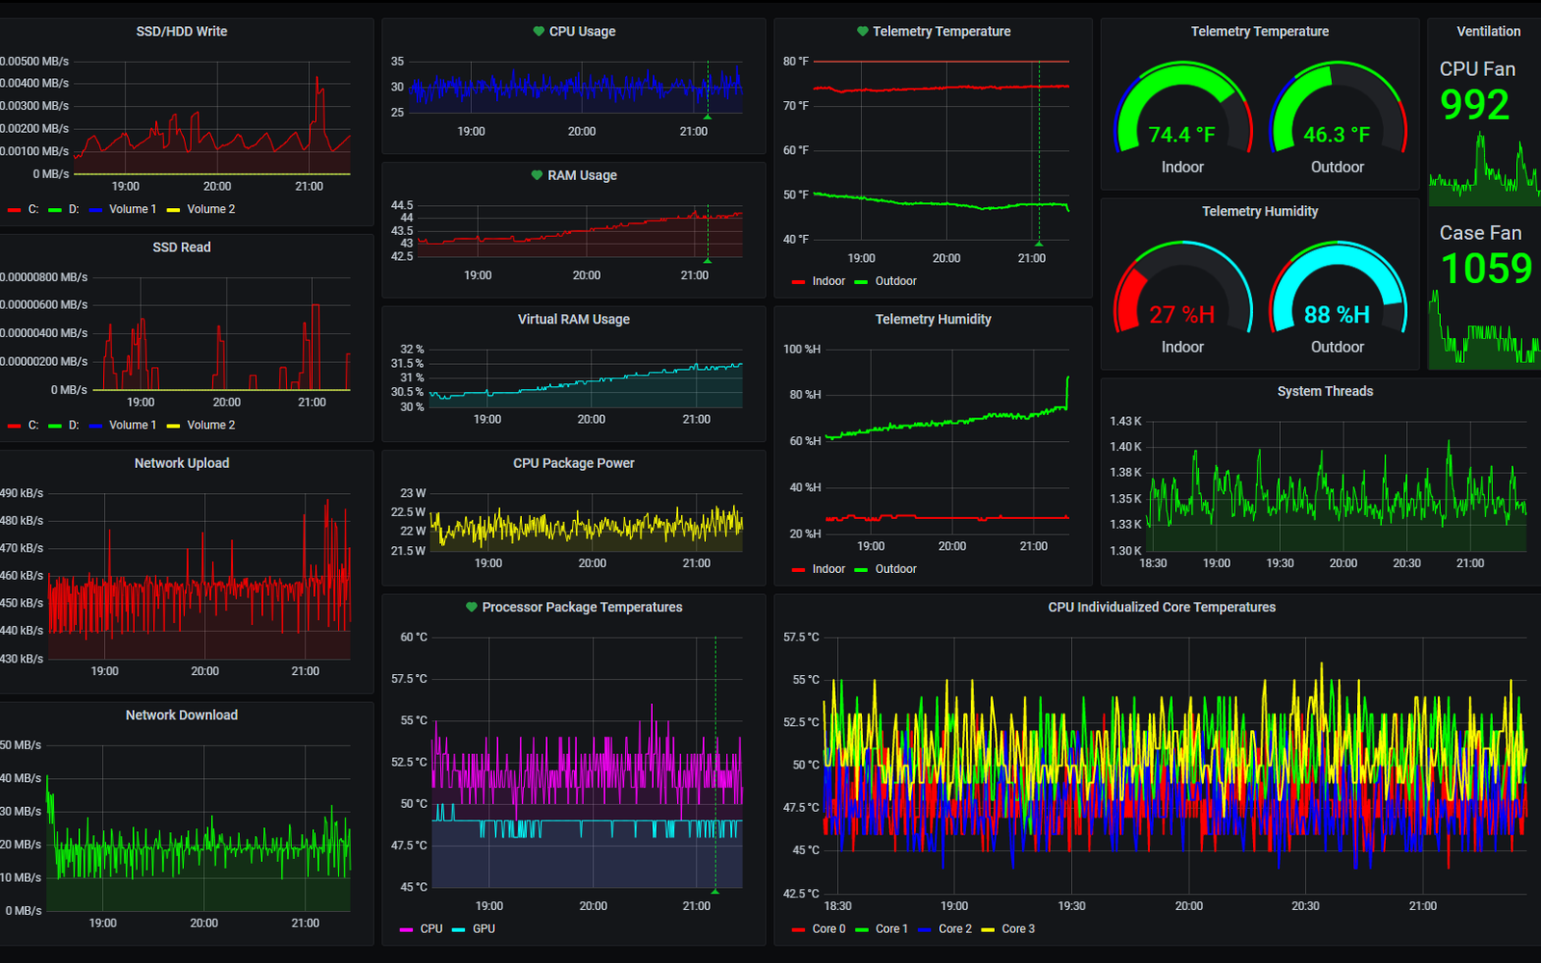Open the CPU Individualized Core Temperatures panel menu
This screenshot has width=1541, height=963.
click(1162, 608)
